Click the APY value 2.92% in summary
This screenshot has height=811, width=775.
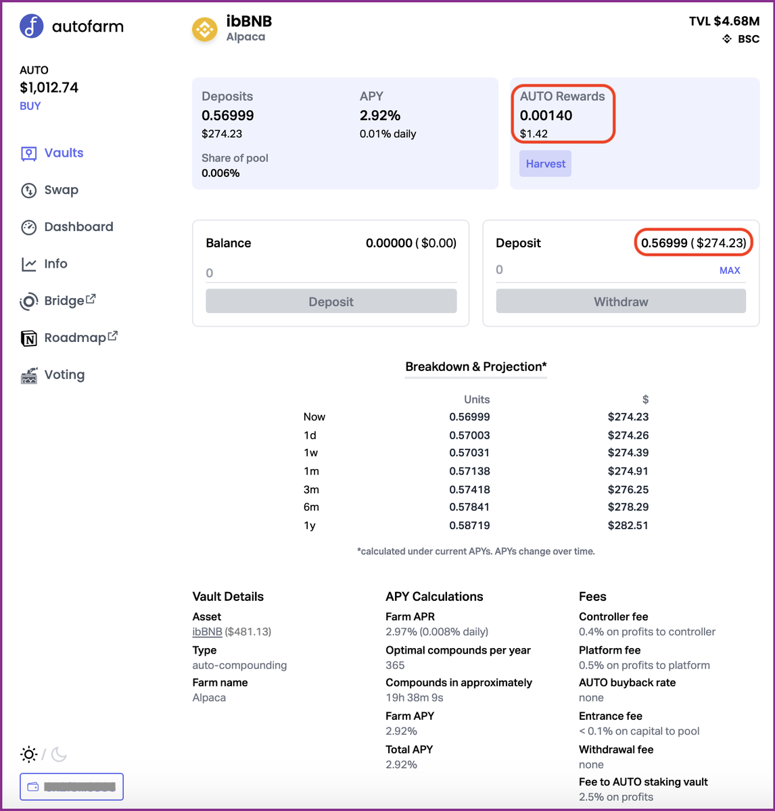point(380,116)
